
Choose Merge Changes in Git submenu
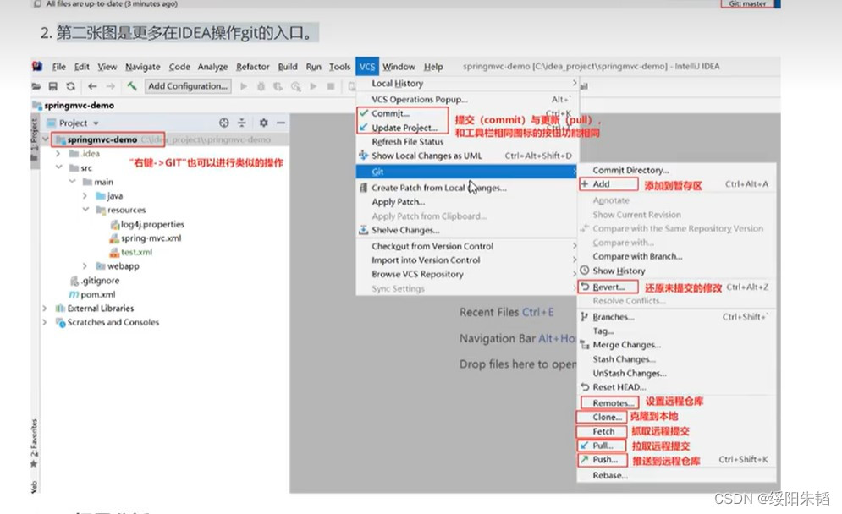coord(677,345)
